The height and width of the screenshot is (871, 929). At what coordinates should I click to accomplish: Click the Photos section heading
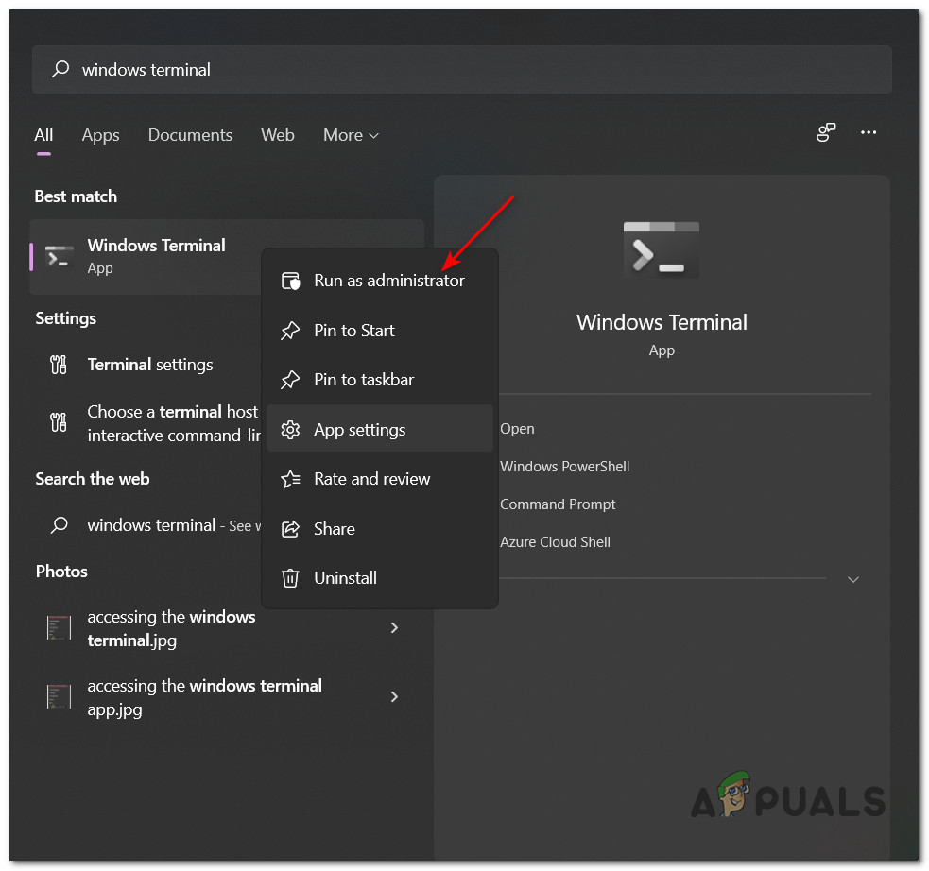[x=61, y=572]
